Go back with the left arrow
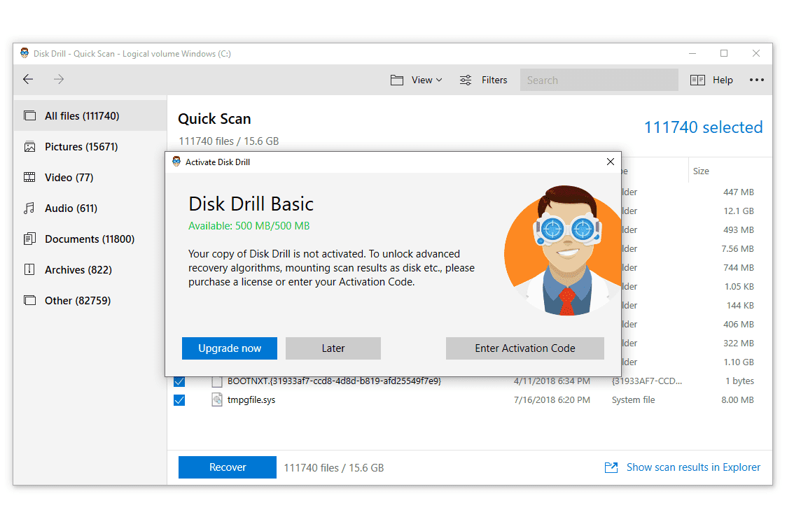787x524 pixels. 28,79
